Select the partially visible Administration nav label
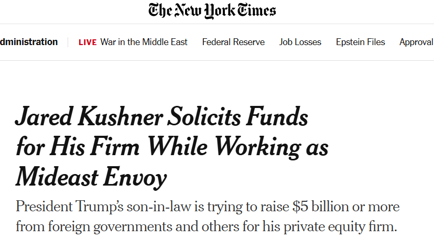434x249 pixels. pos(29,42)
